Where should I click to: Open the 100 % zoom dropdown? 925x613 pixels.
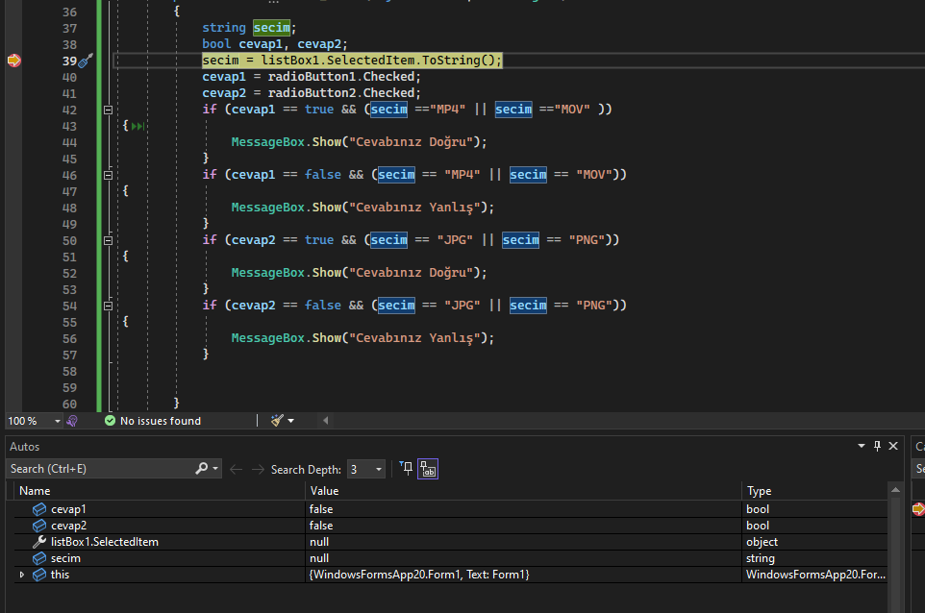[57, 421]
